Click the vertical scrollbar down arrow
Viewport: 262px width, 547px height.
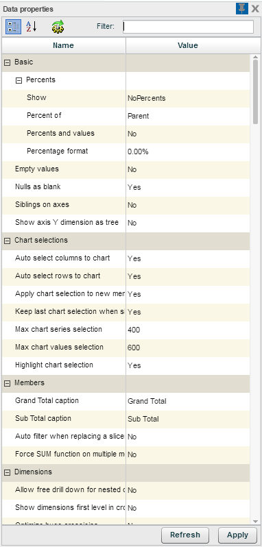(255, 521)
